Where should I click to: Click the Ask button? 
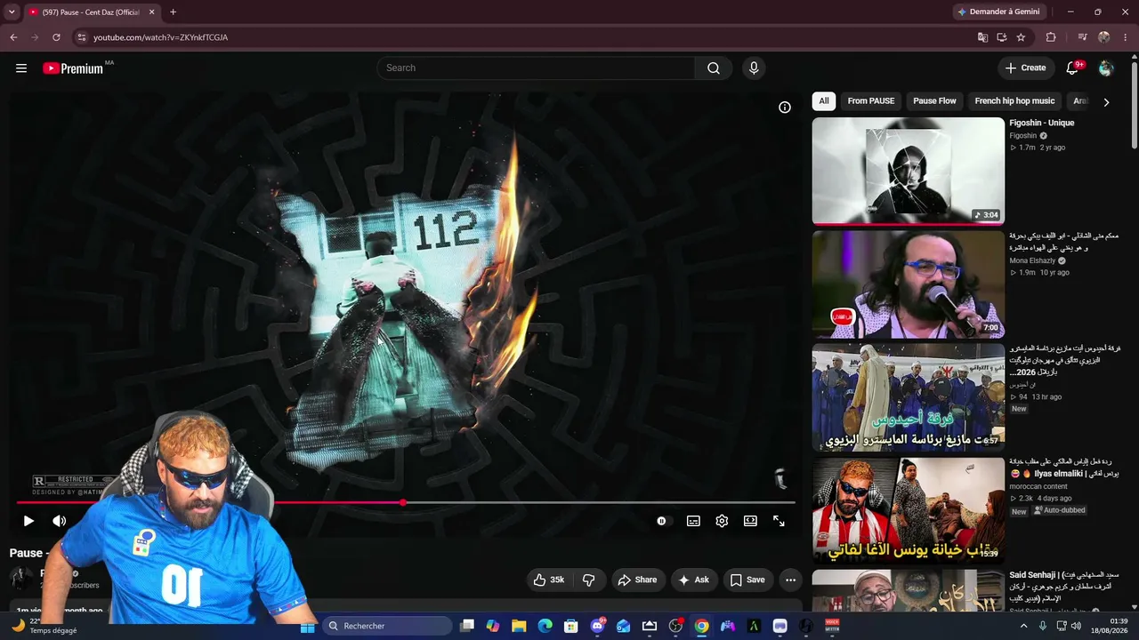693,580
